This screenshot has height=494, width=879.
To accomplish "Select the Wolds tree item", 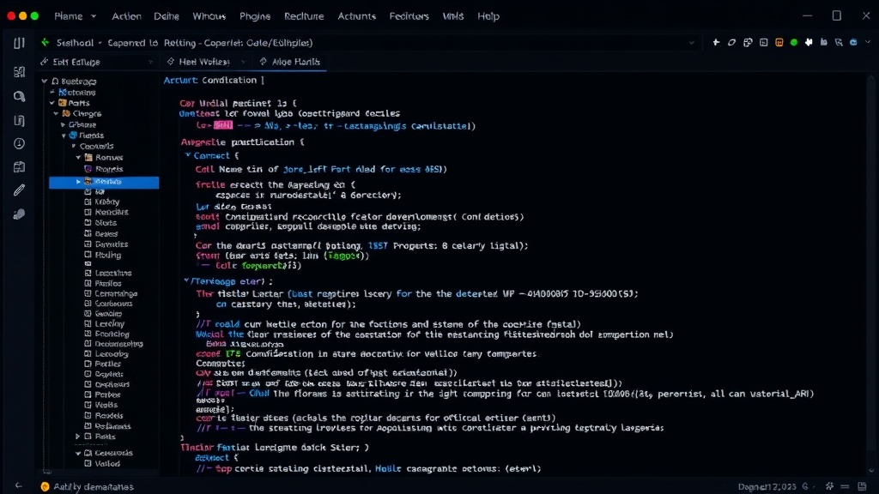I will coord(106,405).
